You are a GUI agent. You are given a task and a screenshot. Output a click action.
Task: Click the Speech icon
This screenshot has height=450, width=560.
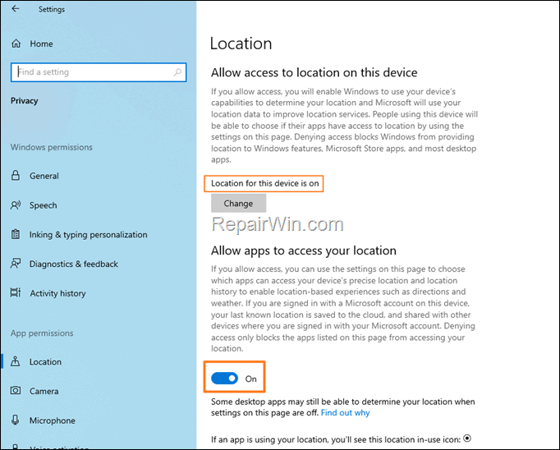16,205
